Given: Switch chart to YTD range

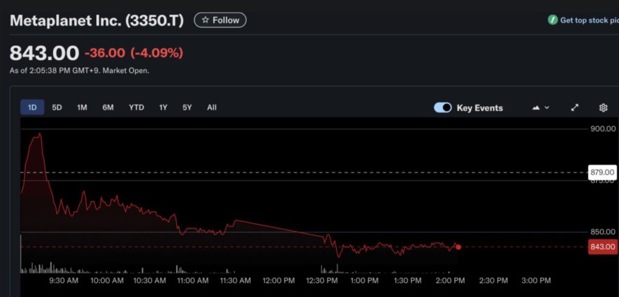Looking at the screenshot, I should [137, 108].
